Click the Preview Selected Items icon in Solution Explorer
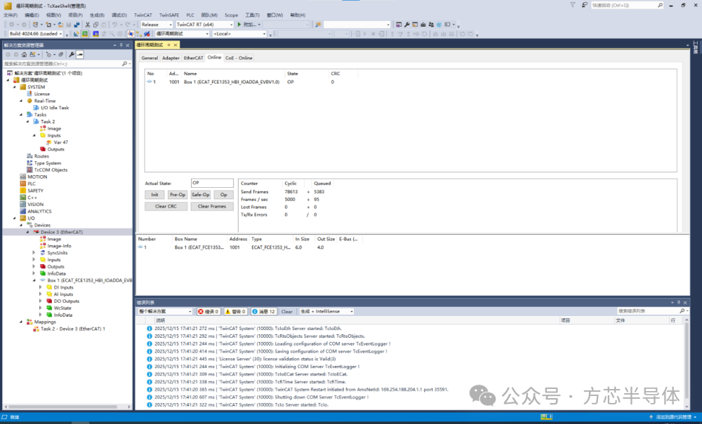The width and height of the screenshot is (702, 424). click(x=80, y=55)
